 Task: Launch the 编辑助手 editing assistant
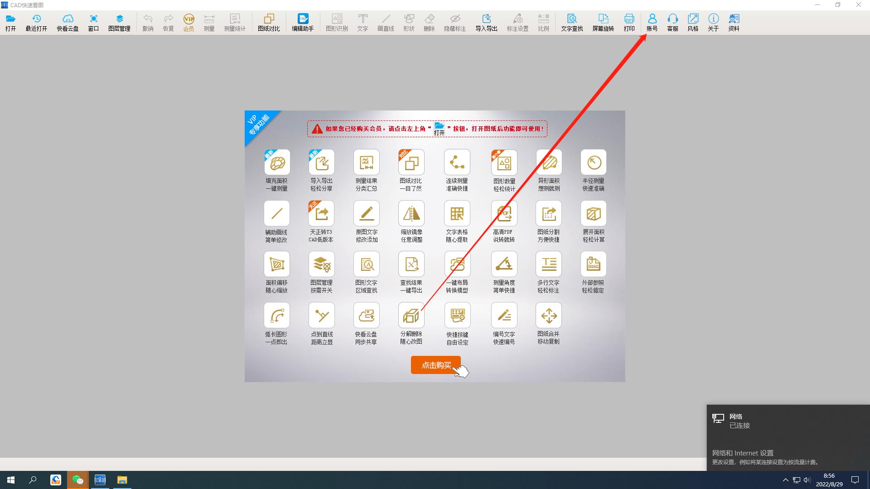coord(303,19)
